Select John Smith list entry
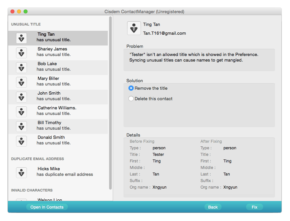The height and width of the screenshot is (221, 290). [x=58, y=97]
